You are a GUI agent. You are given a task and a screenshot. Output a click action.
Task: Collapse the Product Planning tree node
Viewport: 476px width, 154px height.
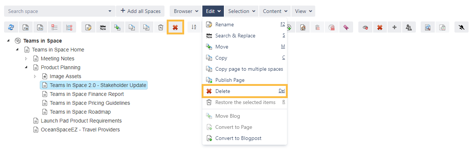[x=26, y=67]
